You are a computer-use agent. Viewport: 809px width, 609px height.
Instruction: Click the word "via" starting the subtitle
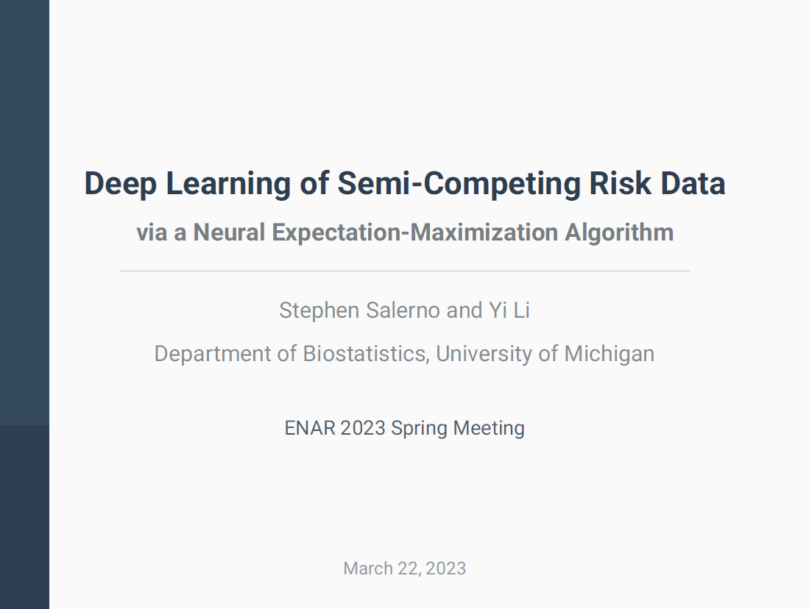tap(151, 232)
